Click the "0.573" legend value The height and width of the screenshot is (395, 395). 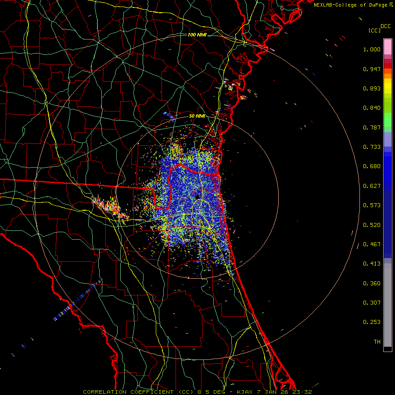(x=372, y=205)
